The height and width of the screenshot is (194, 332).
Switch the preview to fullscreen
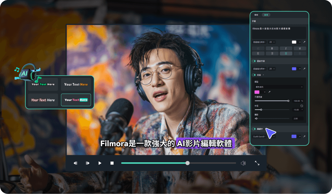click(x=257, y=163)
